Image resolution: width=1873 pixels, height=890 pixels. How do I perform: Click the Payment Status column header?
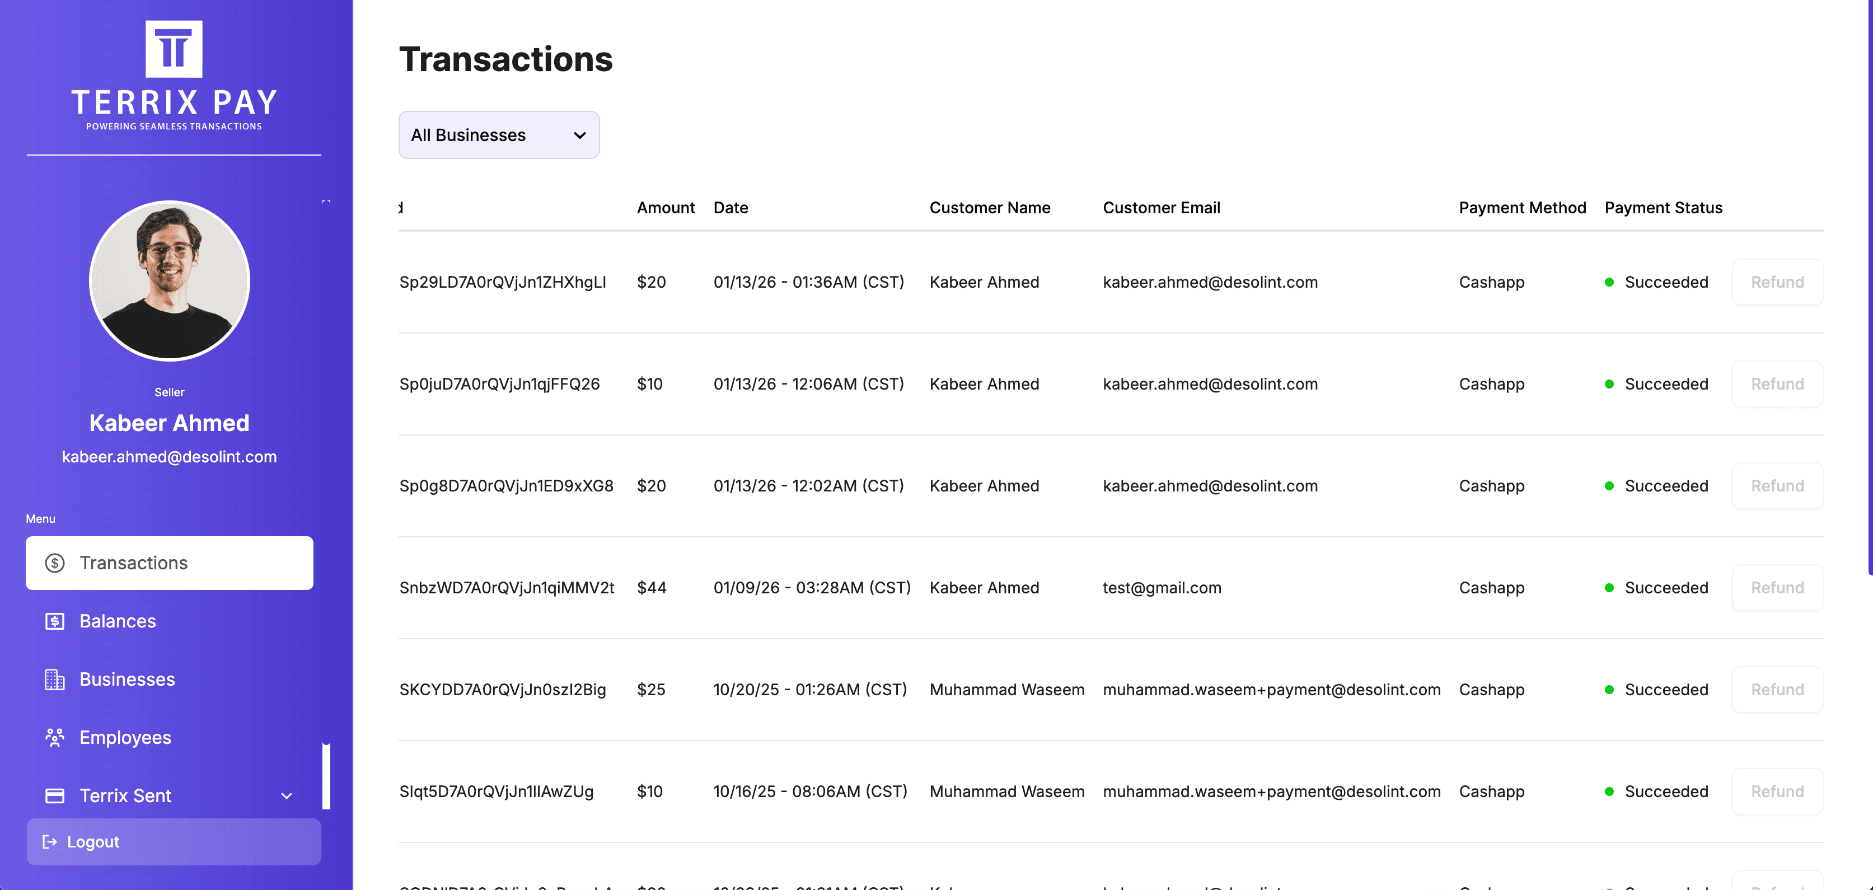coord(1664,208)
